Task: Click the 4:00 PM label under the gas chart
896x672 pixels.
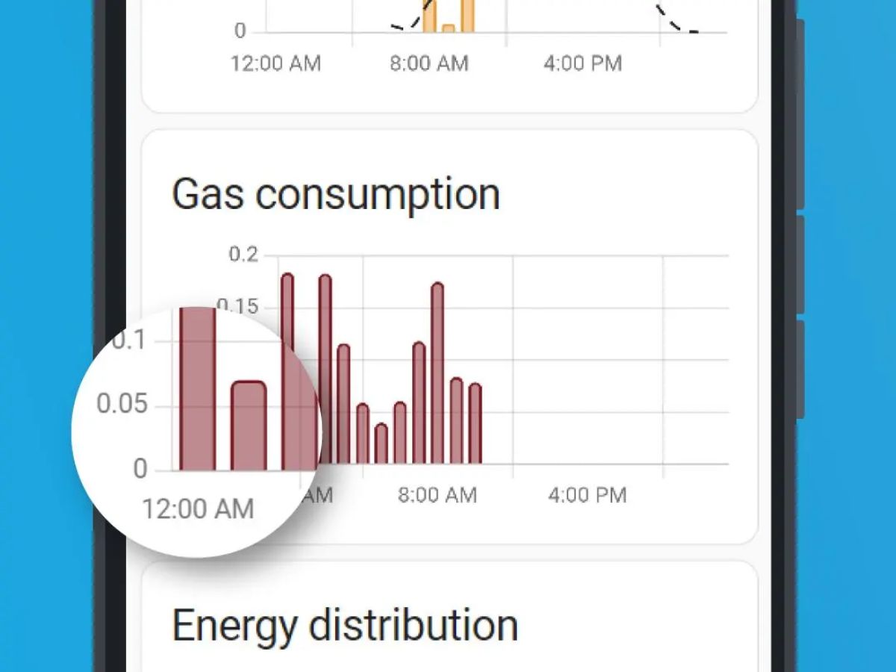Action: tap(587, 495)
